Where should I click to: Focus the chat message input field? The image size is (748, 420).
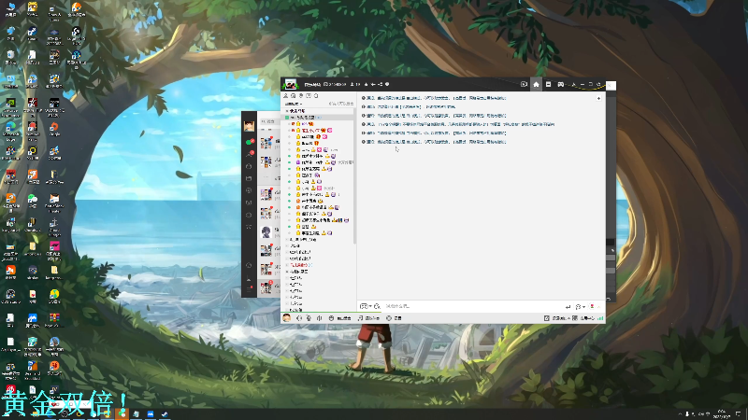472,306
